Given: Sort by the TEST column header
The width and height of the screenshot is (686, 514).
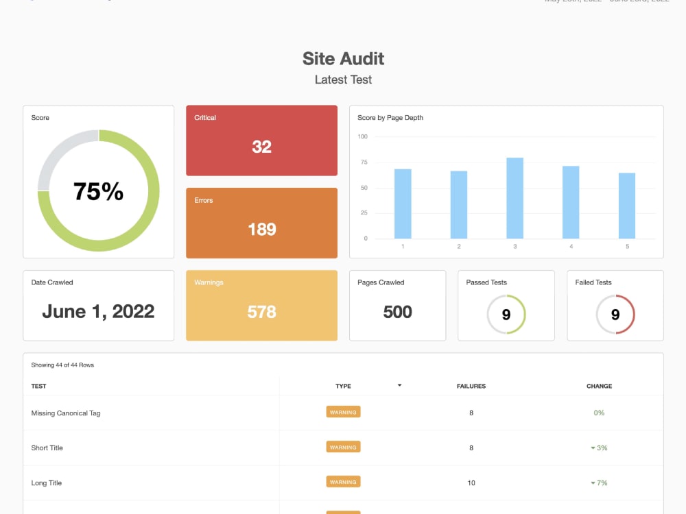Looking at the screenshot, I should click(38, 386).
